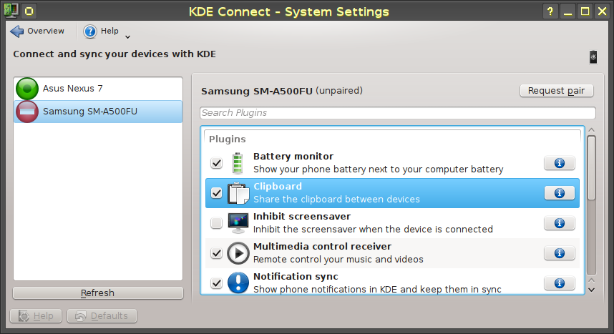Click the "Battery monitor" plugin title

tap(293, 156)
